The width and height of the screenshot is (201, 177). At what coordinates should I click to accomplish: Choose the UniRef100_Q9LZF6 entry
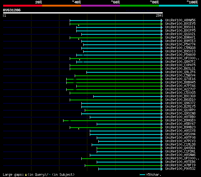tap(180, 72)
